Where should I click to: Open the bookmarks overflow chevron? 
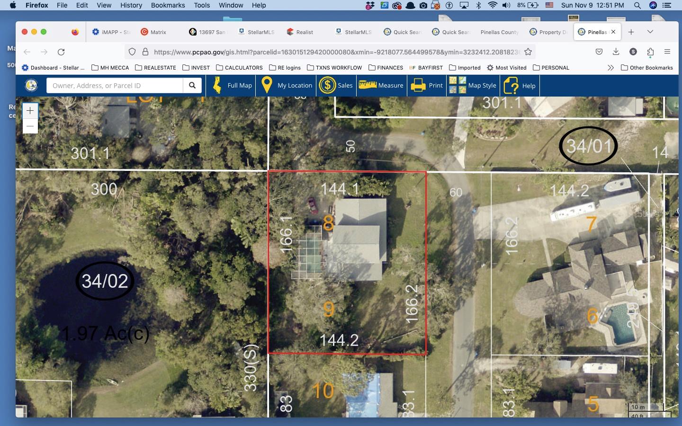[x=611, y=68]
